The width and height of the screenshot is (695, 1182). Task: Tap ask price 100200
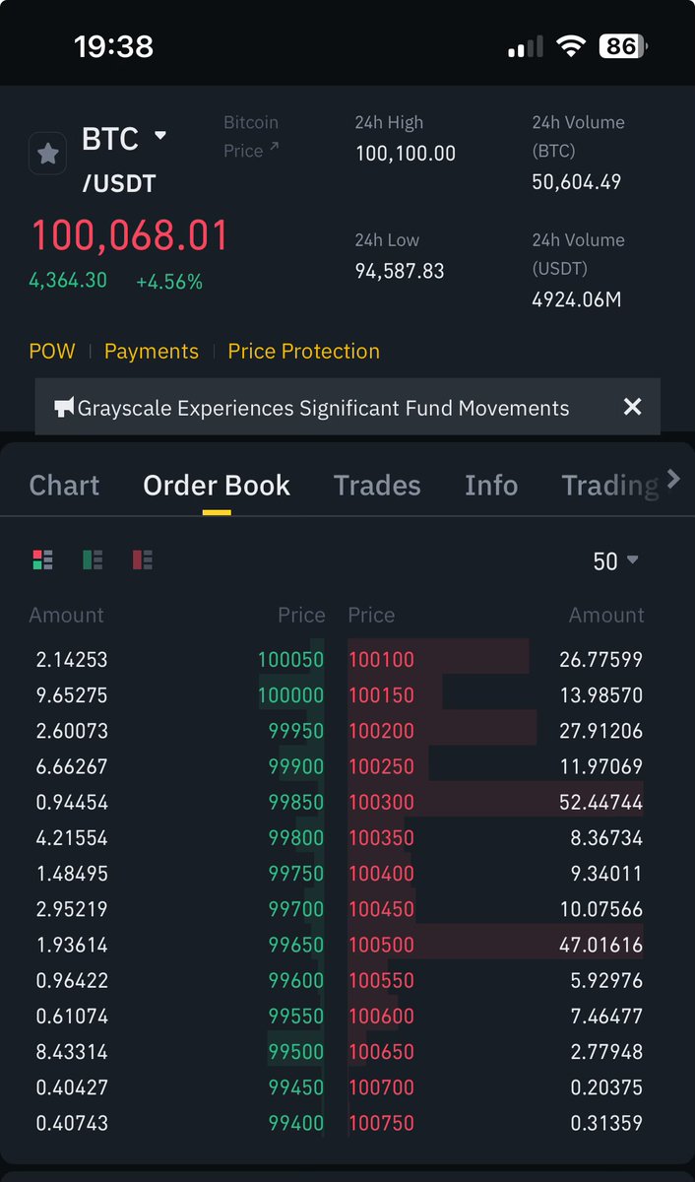pos(382,731)
